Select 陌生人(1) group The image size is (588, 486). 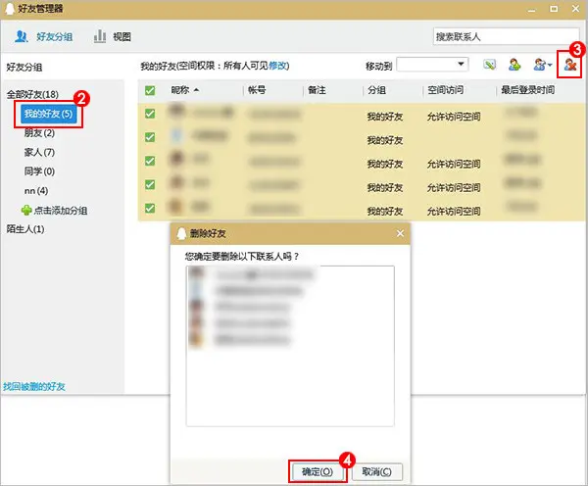(25, 228)
